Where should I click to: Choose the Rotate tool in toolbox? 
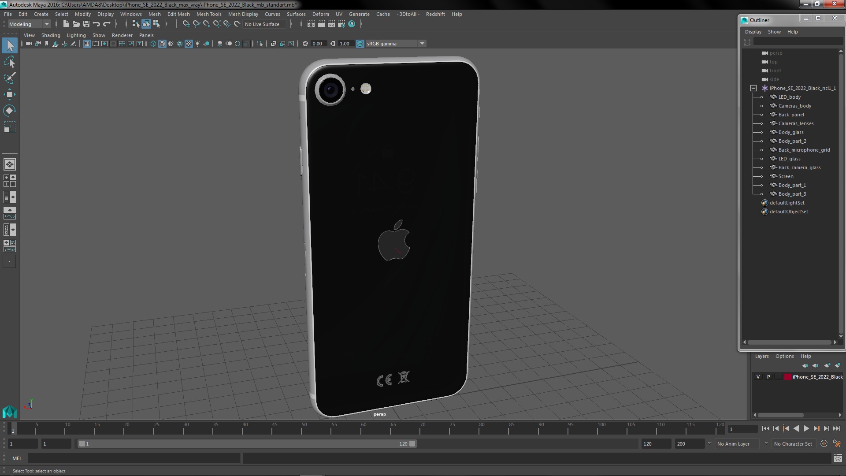(x=10, y=111)
